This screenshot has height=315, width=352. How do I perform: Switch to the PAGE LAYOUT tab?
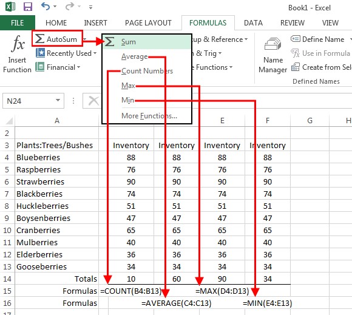click(148, 22)
